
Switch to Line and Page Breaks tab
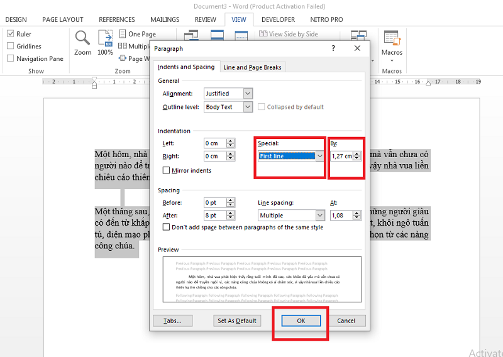tap(253, 67)
